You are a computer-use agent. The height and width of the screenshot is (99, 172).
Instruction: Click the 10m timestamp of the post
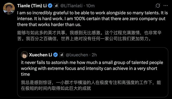pyautogui.click(x=90, y=6)
